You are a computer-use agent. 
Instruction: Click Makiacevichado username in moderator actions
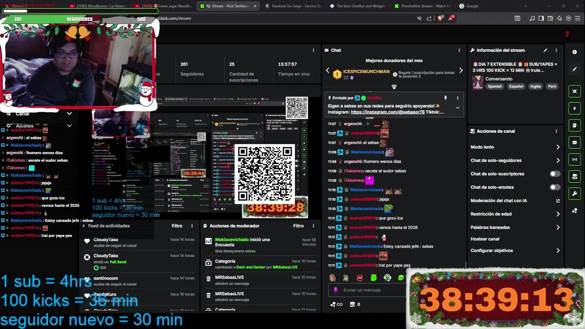click(232, 239)
